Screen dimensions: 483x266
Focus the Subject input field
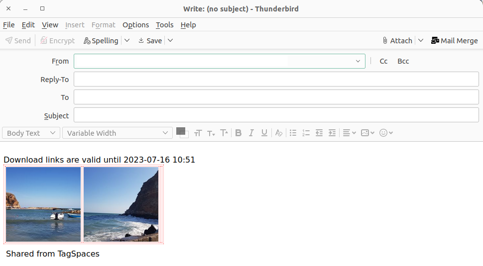tap(276, 115)
